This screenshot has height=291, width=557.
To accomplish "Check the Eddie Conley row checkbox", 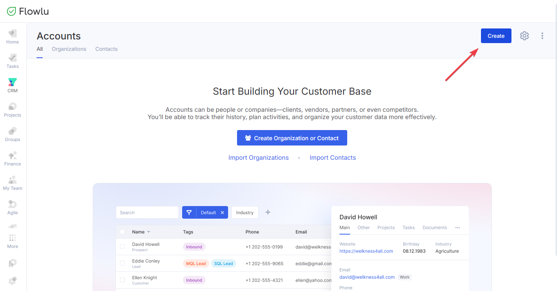I will [x=122, y=263].
